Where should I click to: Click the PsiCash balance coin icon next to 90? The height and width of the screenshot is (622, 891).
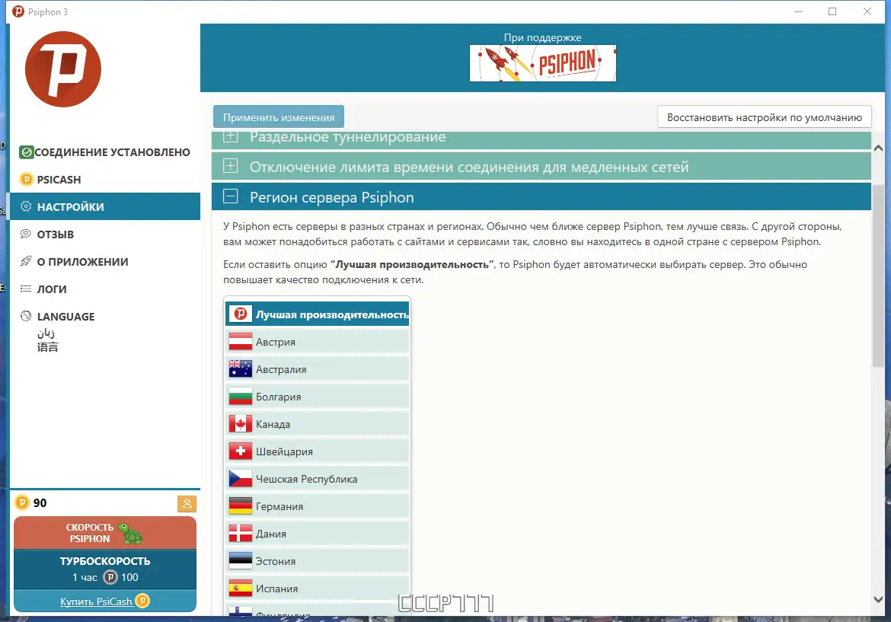(21, 502)
